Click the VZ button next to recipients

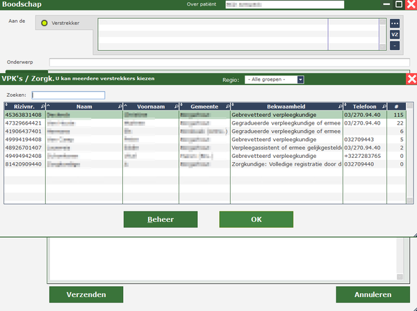point(395,34)
